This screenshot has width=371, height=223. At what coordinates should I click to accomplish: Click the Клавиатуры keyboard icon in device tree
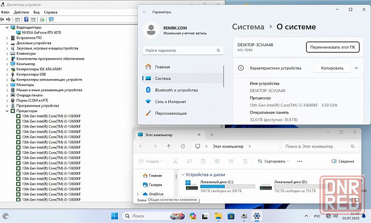point(13,54)
